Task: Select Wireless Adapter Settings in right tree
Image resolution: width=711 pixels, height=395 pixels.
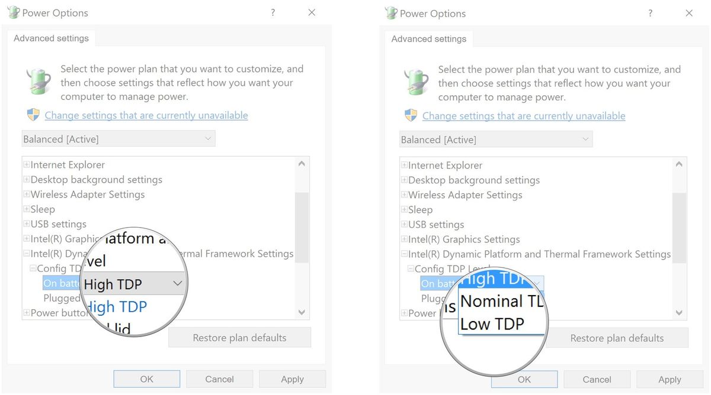Action: pos(466,195)
